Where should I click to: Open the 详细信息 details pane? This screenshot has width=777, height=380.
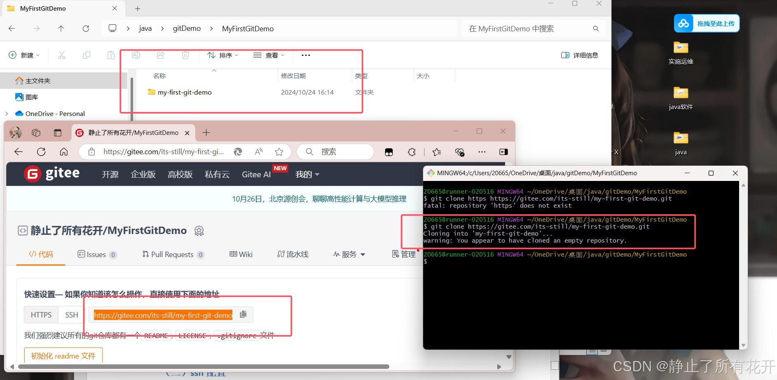click(x=580, y=55)
